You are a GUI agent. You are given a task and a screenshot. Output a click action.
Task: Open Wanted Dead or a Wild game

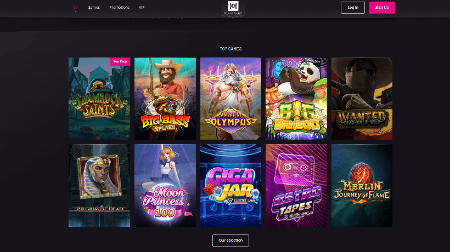(x=362, y=99)
